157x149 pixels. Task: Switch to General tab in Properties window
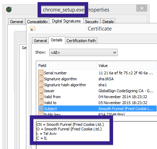[17, 22]
